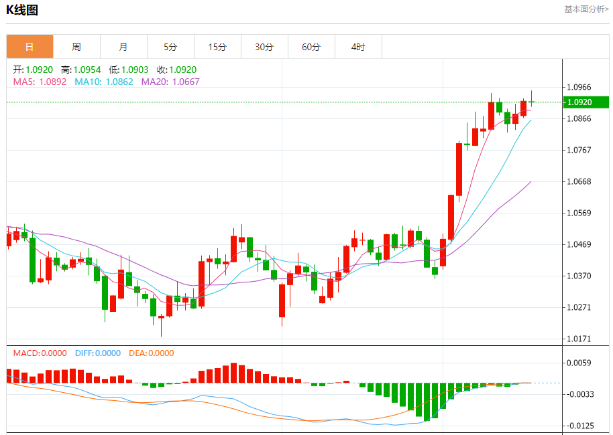The width and height of the screenshot is (613, 435).
Task: Click the 1.0966 y-axis price label
Action: (x=579, y=87)
